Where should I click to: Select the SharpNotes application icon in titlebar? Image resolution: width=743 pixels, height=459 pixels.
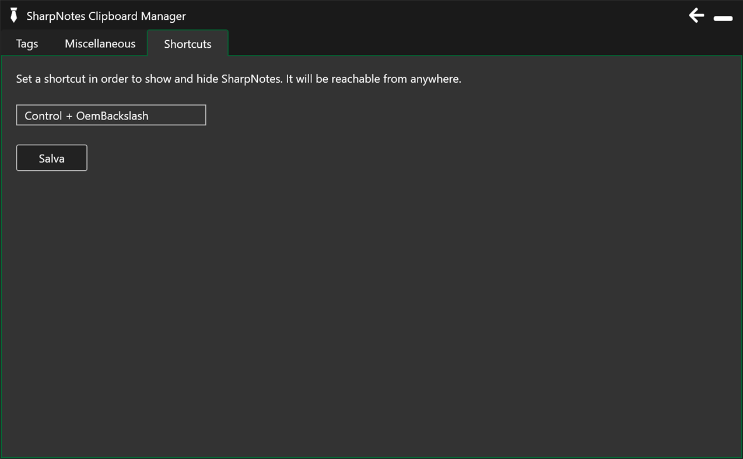click(13, 15)
